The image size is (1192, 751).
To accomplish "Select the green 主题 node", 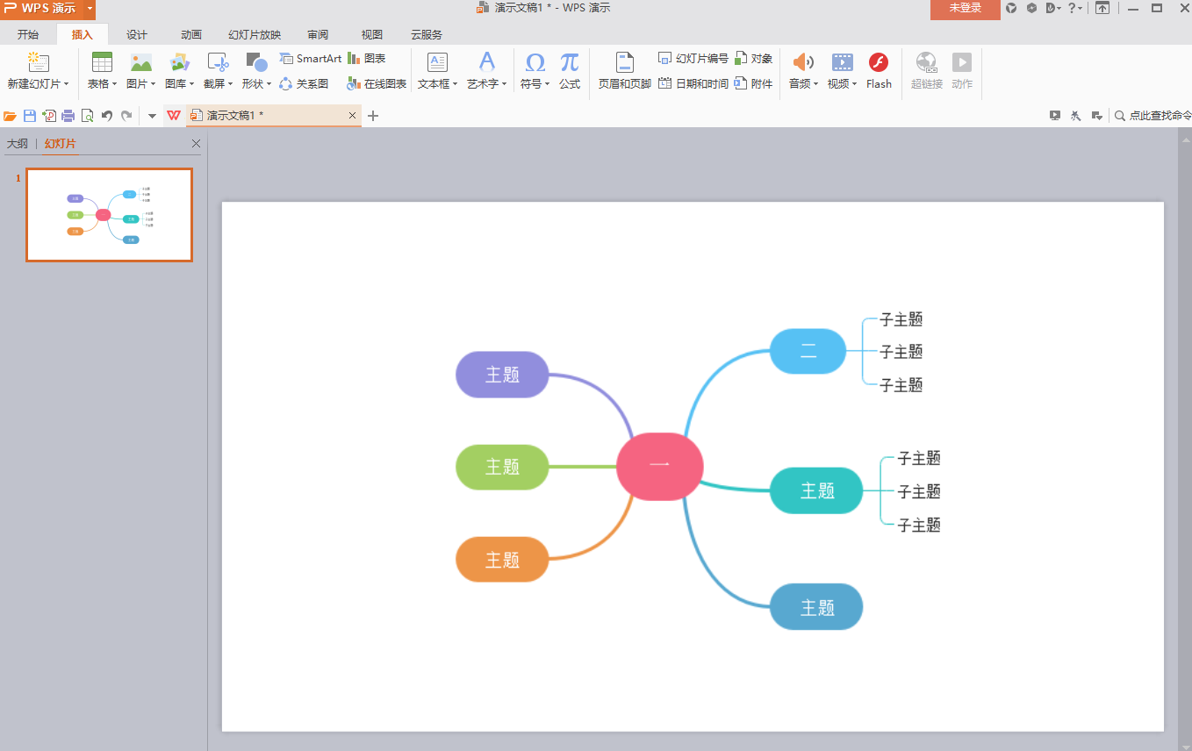I will click(503, 467).
